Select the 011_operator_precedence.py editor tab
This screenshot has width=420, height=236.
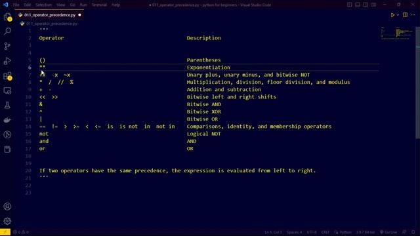pyautogui.click(x=50, y=15)
